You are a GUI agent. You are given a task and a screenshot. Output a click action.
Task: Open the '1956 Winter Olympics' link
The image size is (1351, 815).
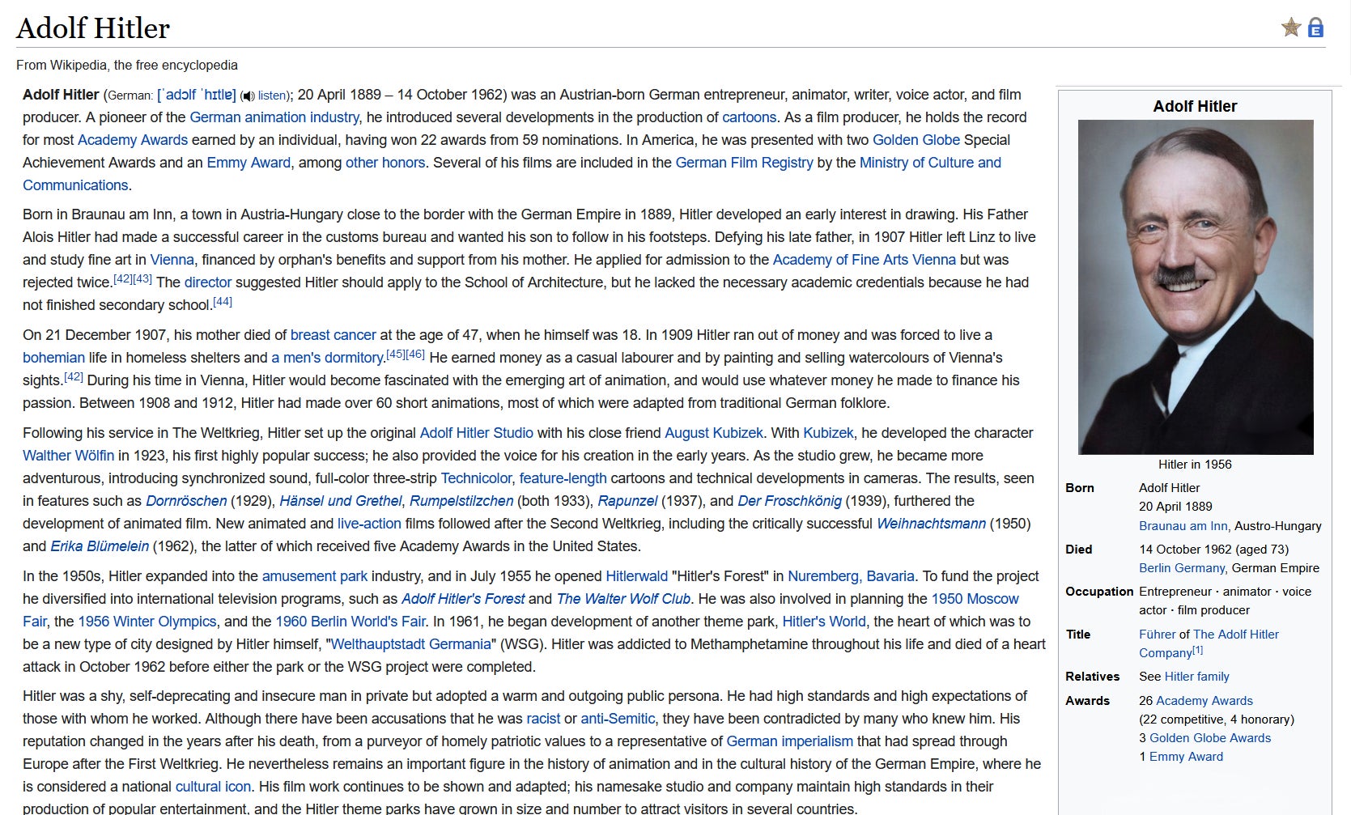click(147, 622)
